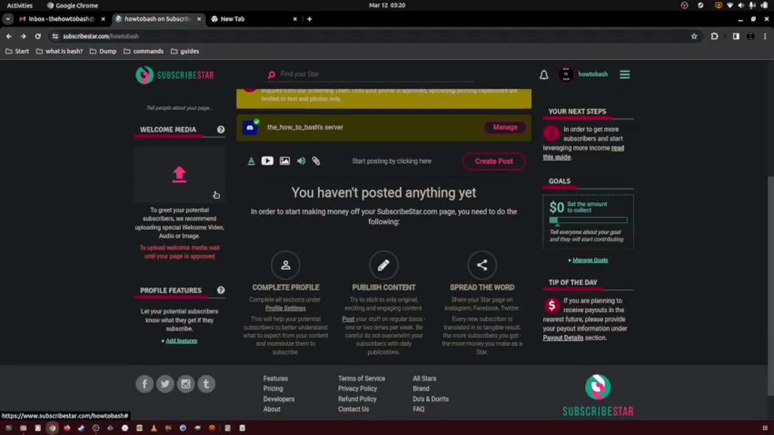Open the guides bookmark folder
The image size is (774, 435).
[184, 51]
